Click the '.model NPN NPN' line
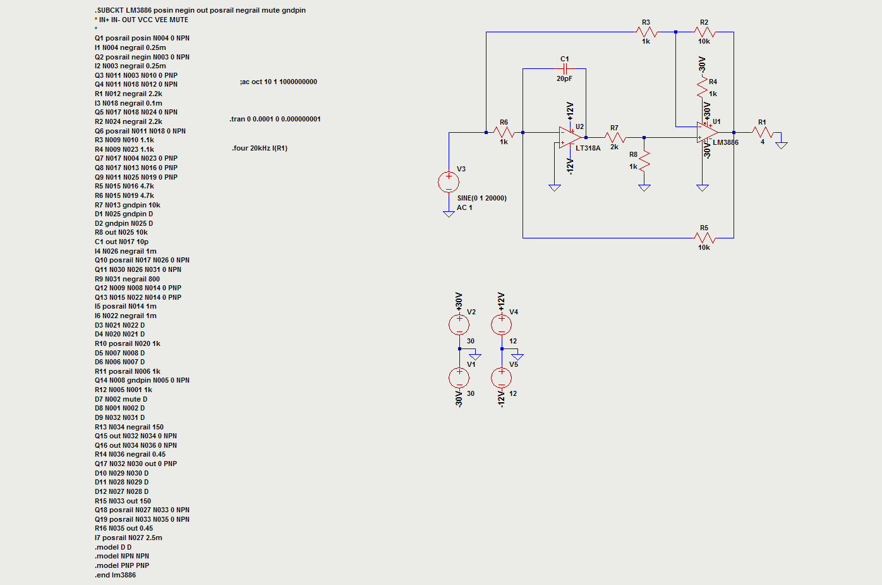The width and height of the screenshot is (882, 585). pos(122,556)
